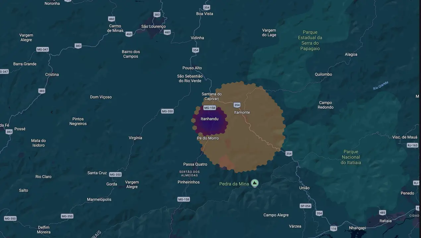Click the MG-350 shield near Virgínia
The image size is (421, 238).
pos(167,111)
